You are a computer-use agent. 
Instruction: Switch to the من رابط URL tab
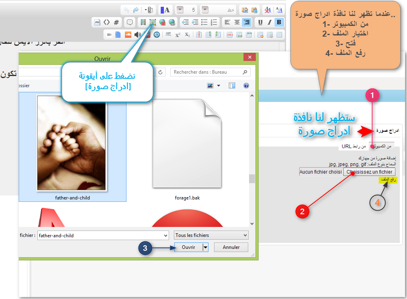pos(354,146)
